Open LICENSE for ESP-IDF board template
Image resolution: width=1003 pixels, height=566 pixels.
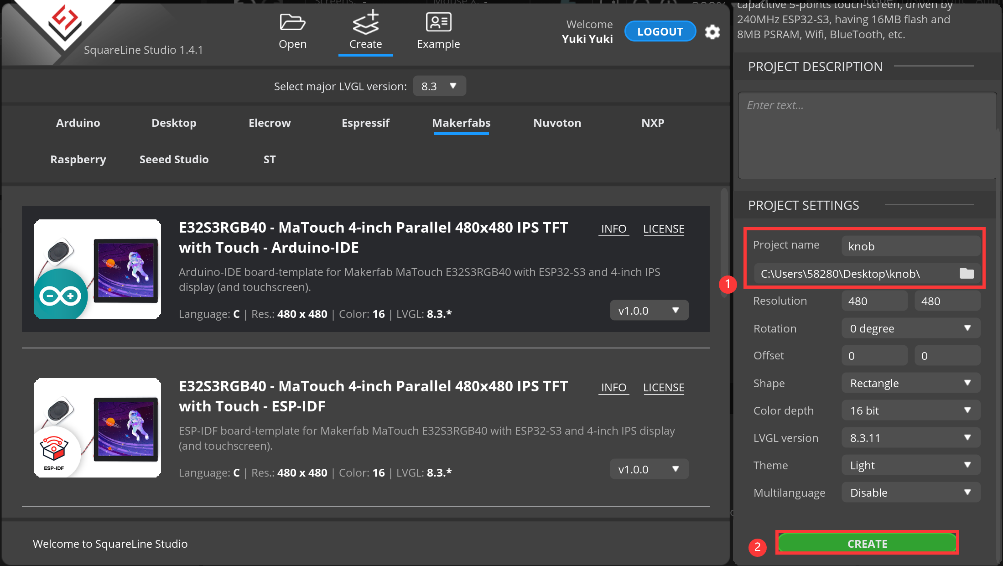click(664, 387)
